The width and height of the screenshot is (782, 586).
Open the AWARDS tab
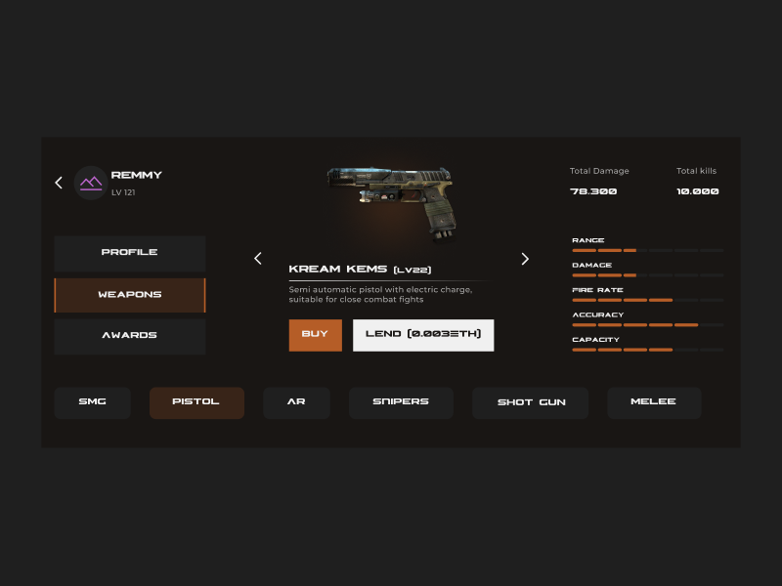[x=129, y=336]
